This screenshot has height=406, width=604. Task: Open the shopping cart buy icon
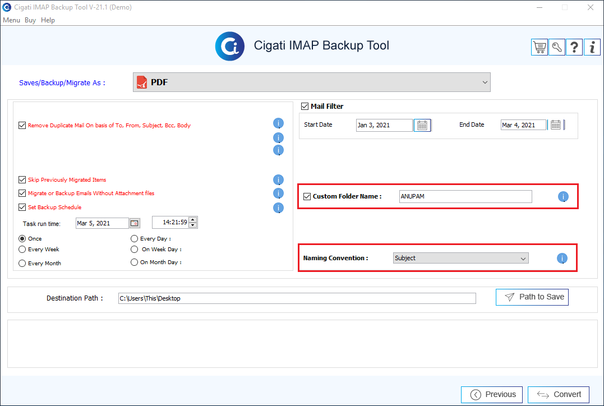[x=540, y=47]
